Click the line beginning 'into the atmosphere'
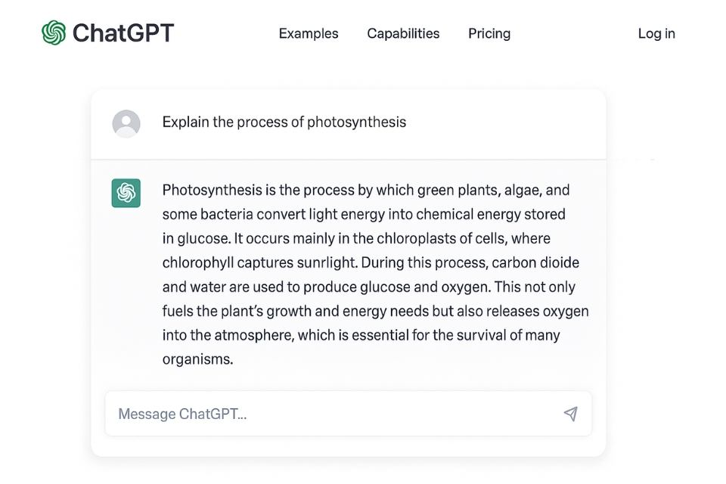The width and height of the screenshot is (726, 484). point(361,335)
